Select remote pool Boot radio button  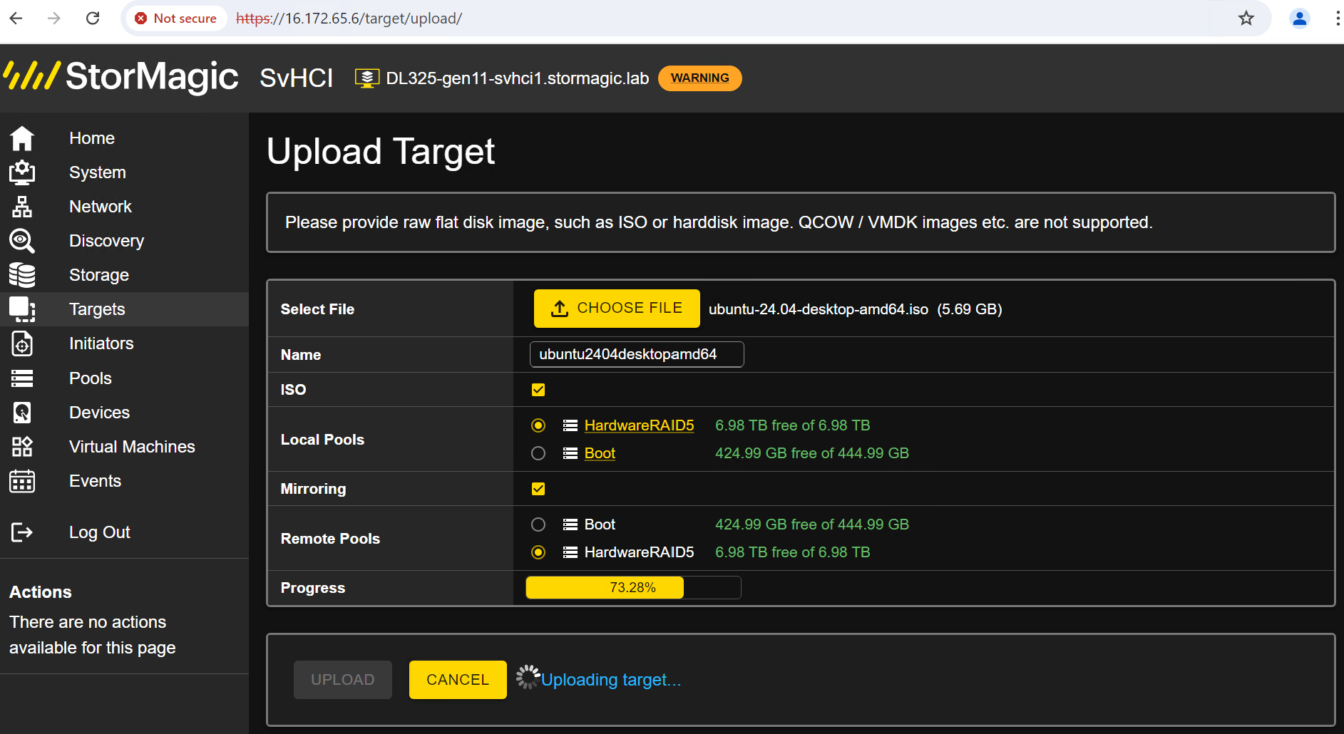[x=538, y=524]
